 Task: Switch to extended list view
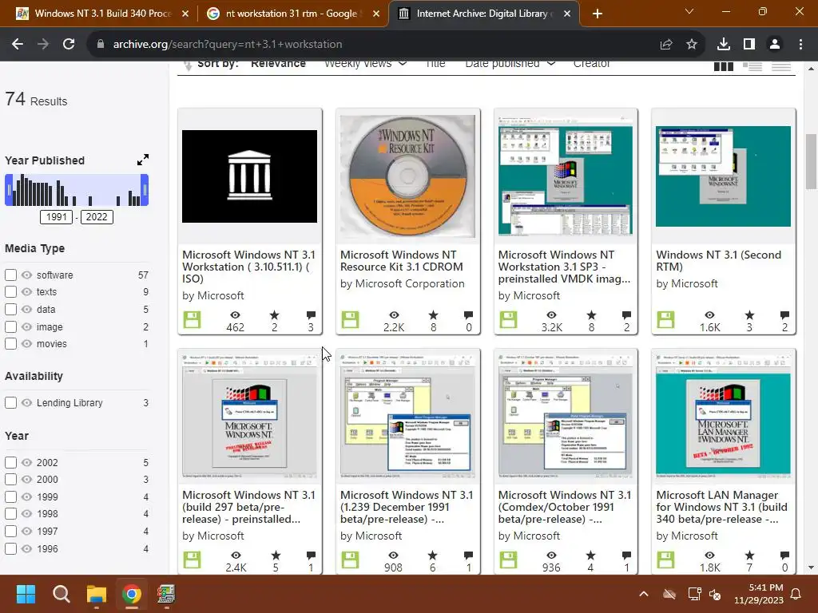[752, 66]
